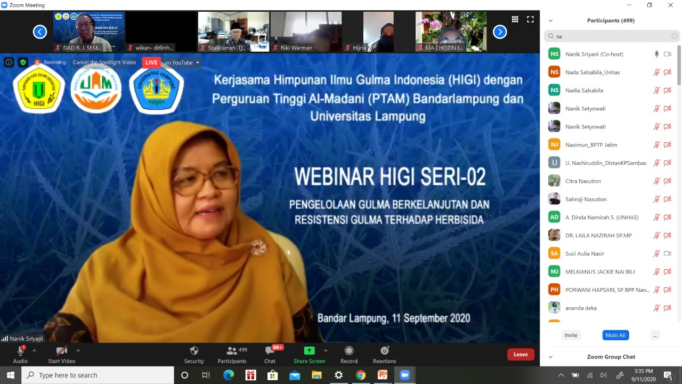Toggle the Audio microphone mute
The image size is (682, 384).
pyautogui.click(x=20, y=351)
